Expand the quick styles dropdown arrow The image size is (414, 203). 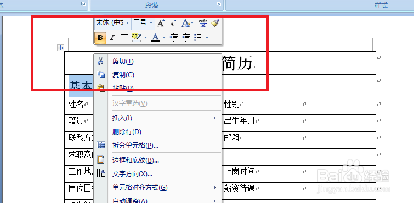pyautogui.click(x=192, y=23)
